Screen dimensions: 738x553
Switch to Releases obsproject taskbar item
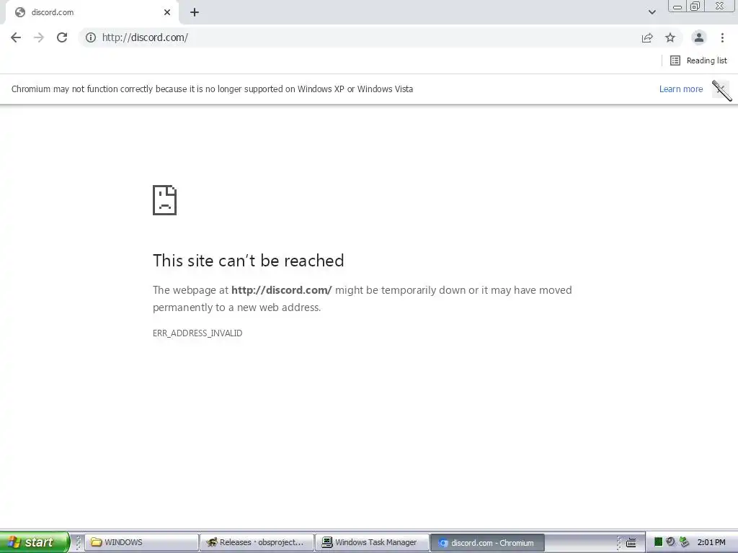click(257, 542)
